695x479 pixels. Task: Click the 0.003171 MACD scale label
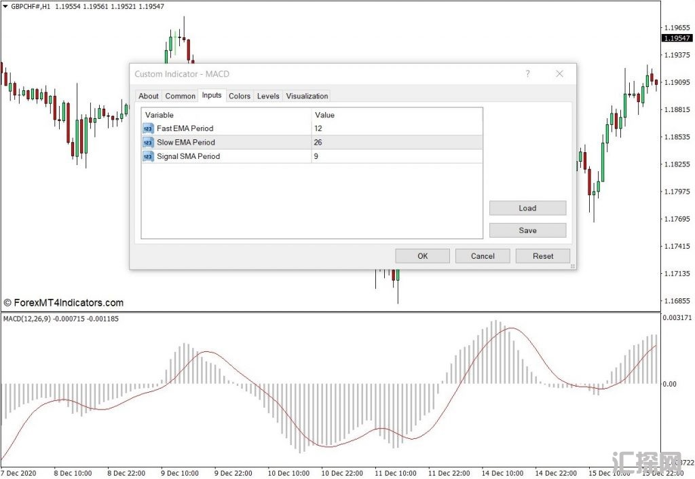677,317
